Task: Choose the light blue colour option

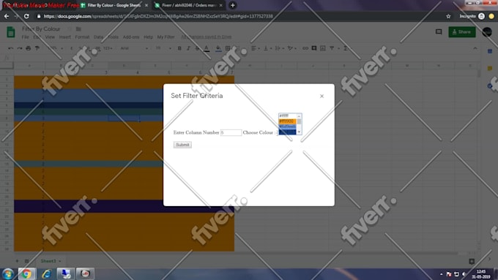Action: coord(287,126)
